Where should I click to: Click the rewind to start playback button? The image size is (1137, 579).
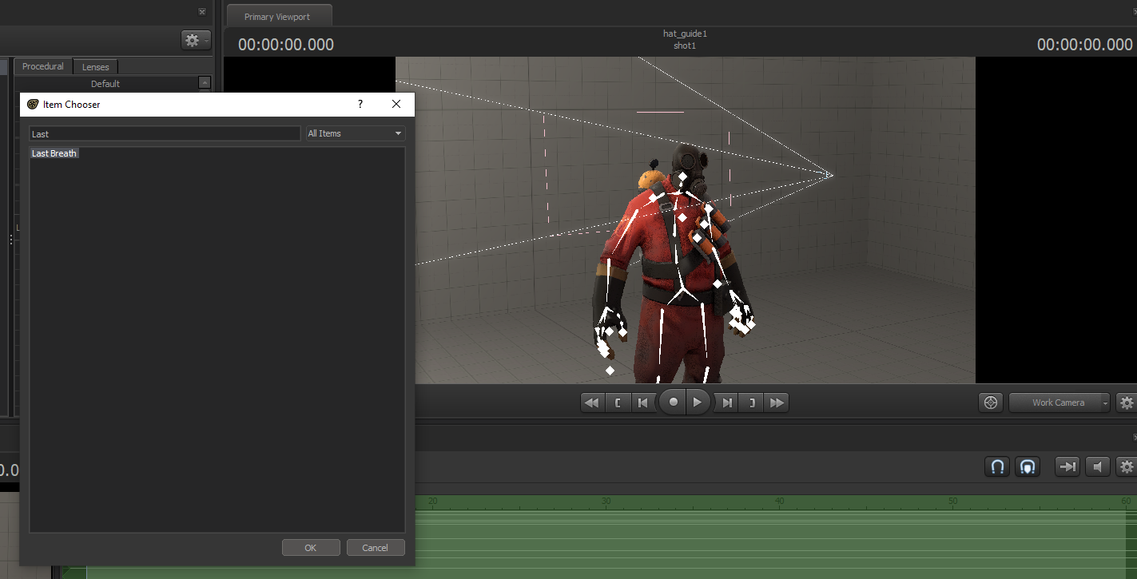(592, 403)
